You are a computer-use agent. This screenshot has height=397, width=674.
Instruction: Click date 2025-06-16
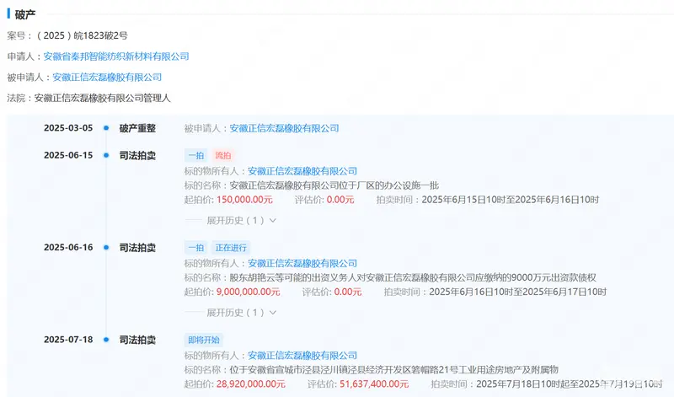point(68,247)
